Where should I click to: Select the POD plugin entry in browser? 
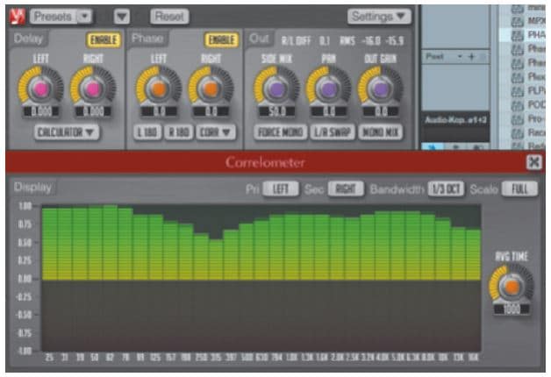click(522, 105)
